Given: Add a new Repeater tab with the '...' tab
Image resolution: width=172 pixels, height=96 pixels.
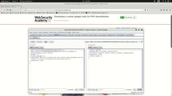Looking at the screenshot, I should [x=38, y=38].
